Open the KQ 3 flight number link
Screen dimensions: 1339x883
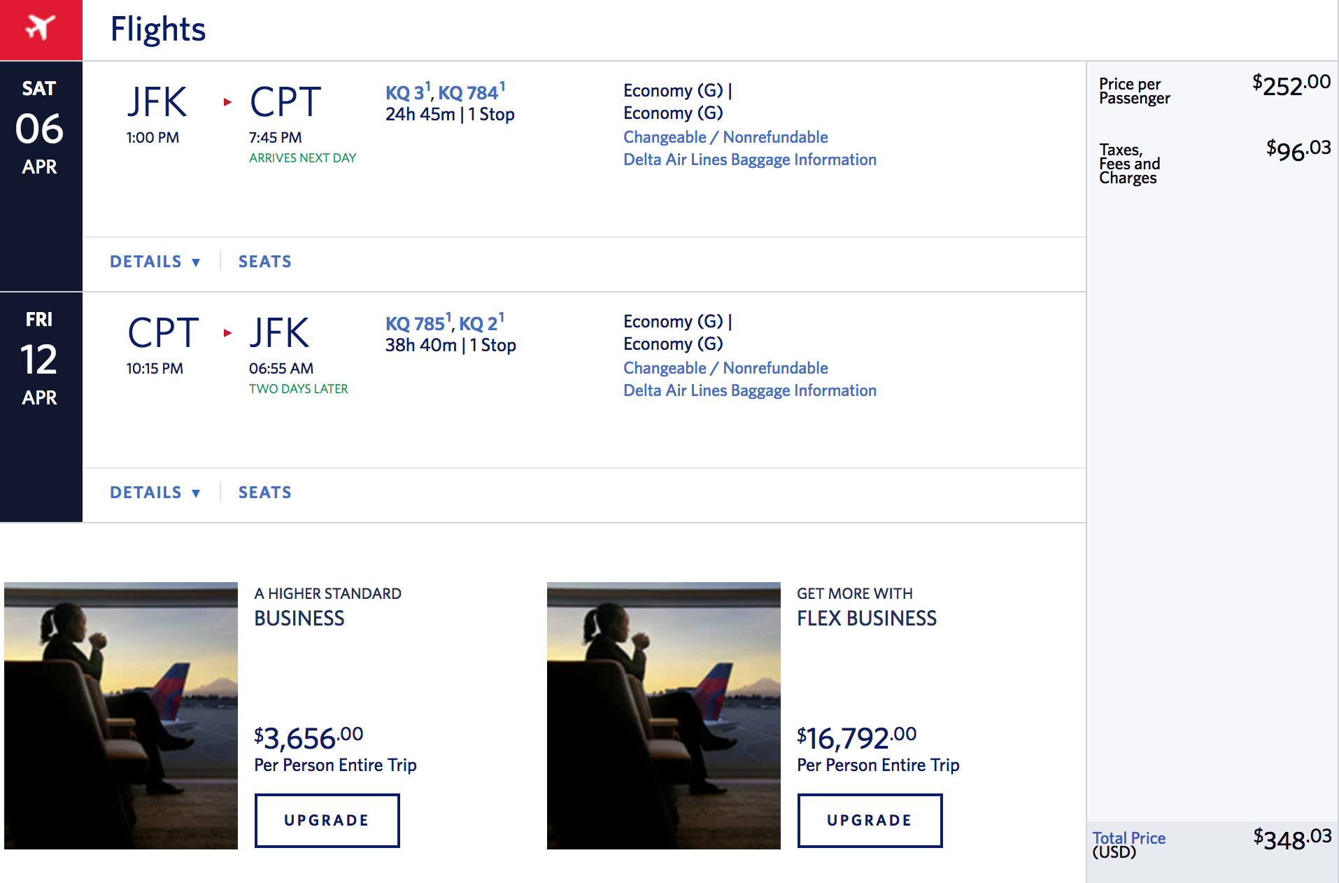(405, 93)
